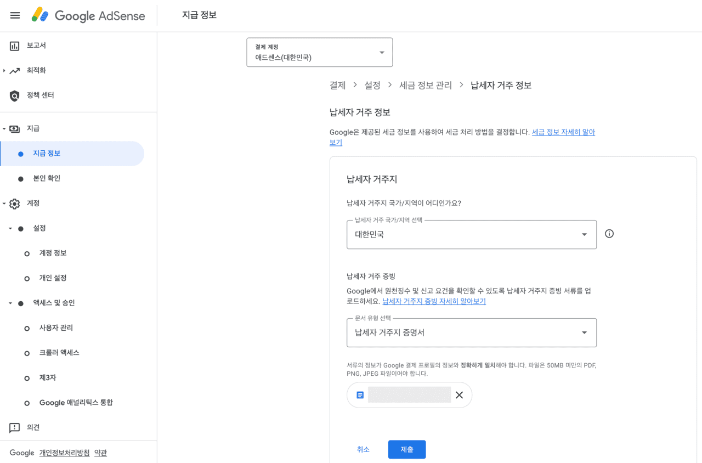
Task: Click the 지급 payments icon in sidebar
Action: point(14,128)
